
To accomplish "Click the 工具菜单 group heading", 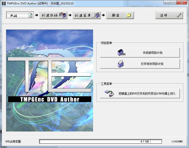I will coord(106,84).
